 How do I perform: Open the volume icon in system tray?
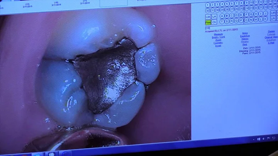tap(263, 139)
